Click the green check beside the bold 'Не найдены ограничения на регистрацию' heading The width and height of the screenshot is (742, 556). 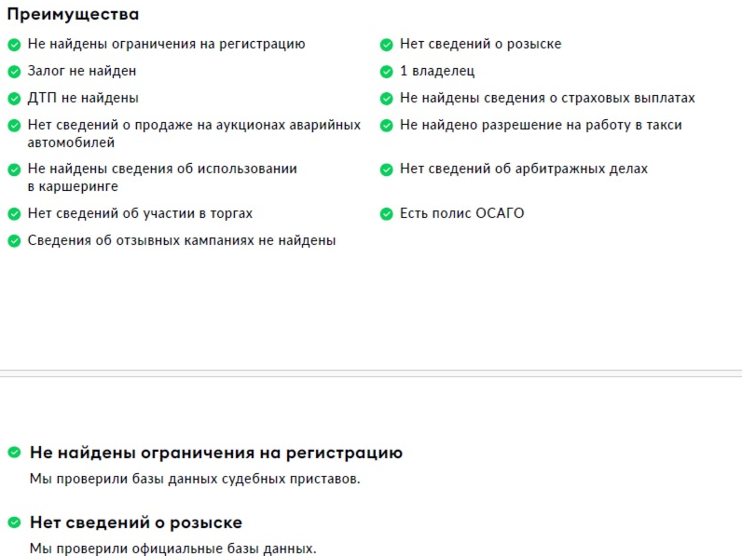point(14,452)
